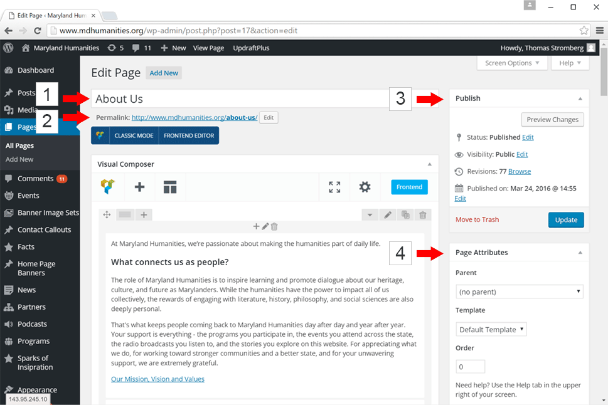Collapse the Visual Composer panel
Image resolution: width=608 pixels, height=405 pixels.
tap(430, 164)
